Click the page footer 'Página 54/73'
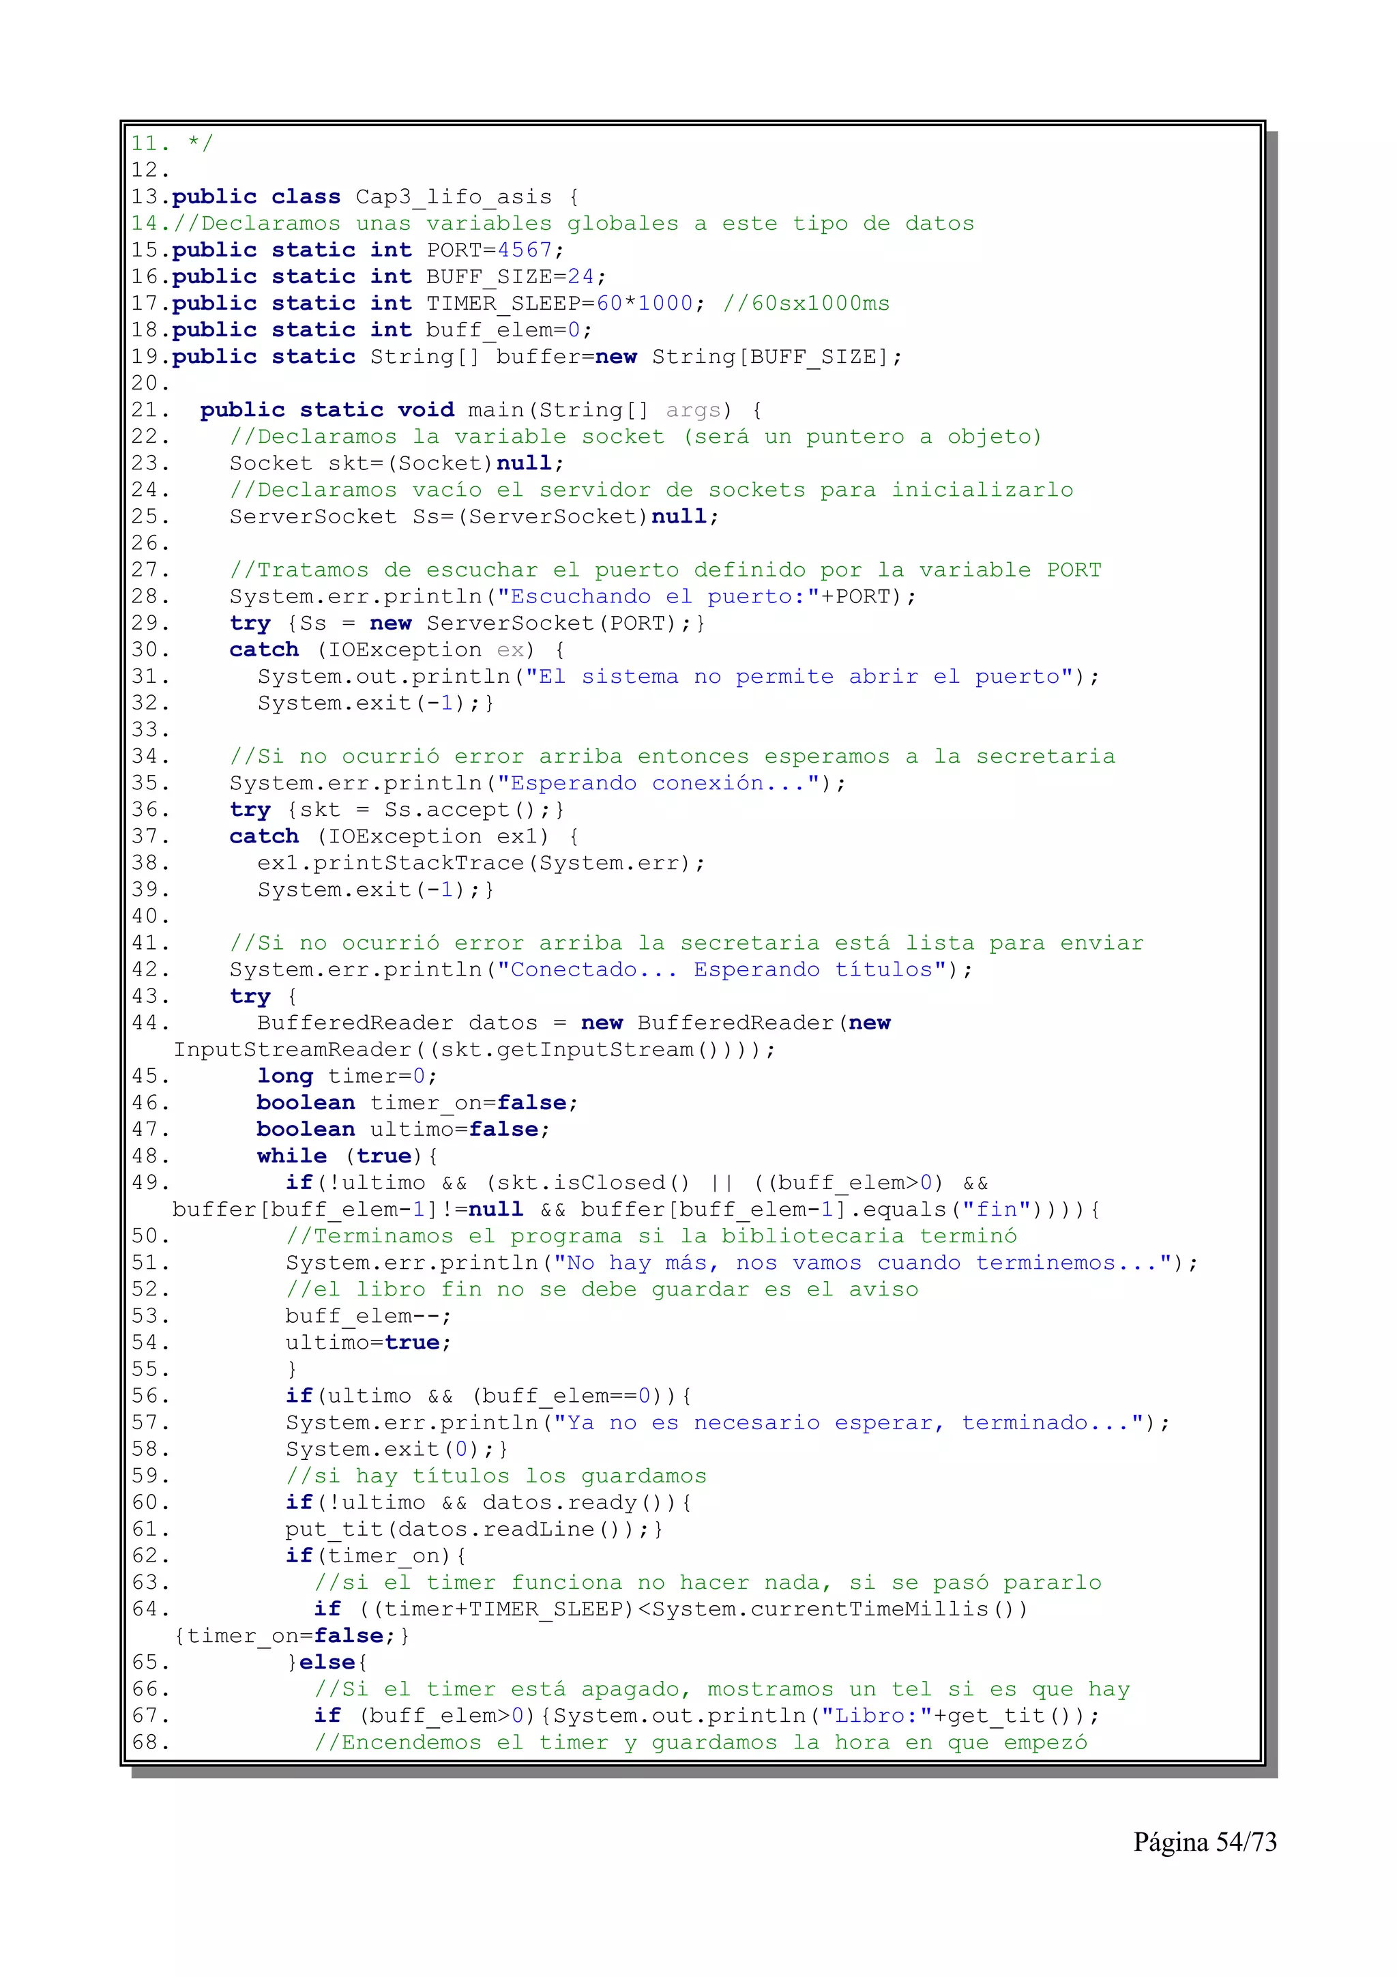Image resolution: width=1397 pixels, height=1977 pixels. (1205, 1843)
